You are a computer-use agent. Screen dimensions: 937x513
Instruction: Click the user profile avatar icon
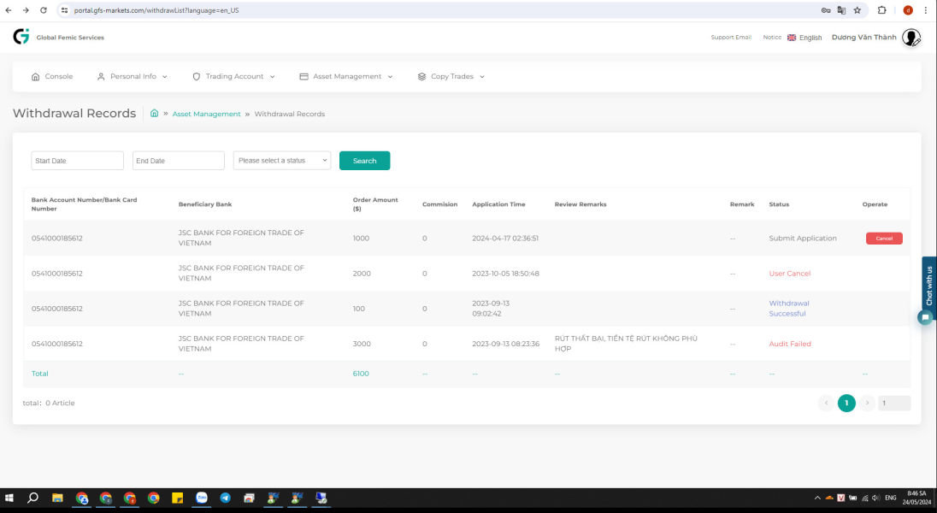910,37
